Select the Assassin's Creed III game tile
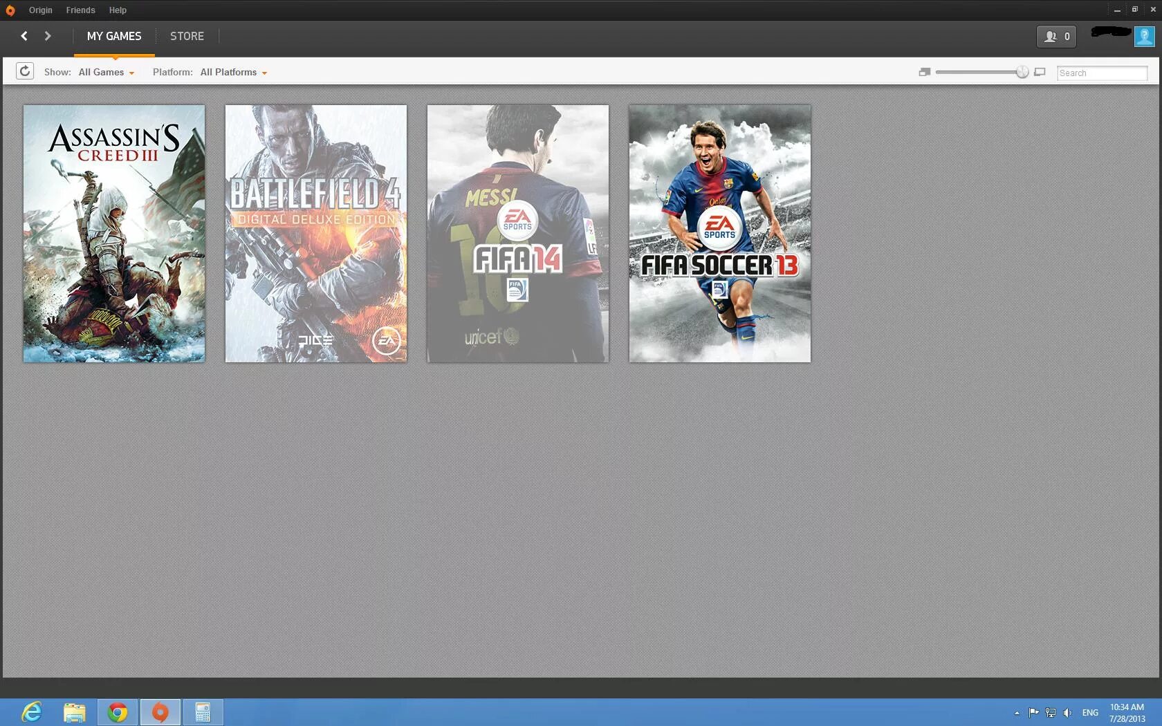The width and height of the screenshot is (1162, 726). coord(114,234)
